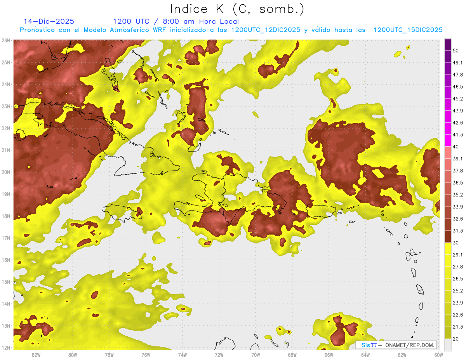Click color scale value "22.6"
466x360 pixels.
(457, 315)
